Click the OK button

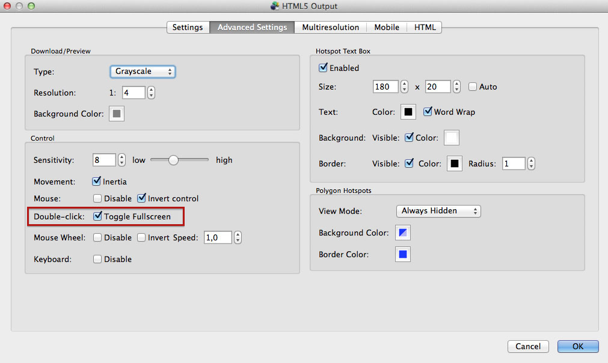click(578, 346)
